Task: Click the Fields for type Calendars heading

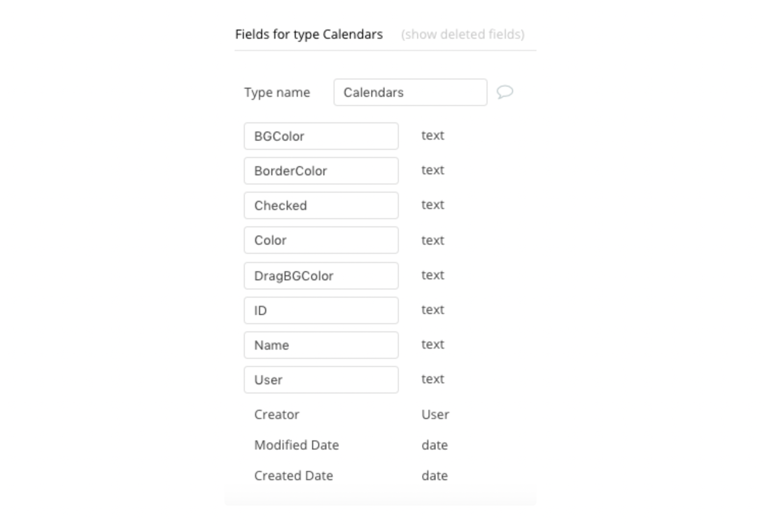Action: [309, 34]
